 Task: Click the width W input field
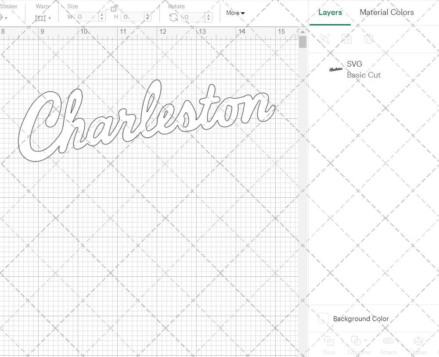click(x=86, y=17)
